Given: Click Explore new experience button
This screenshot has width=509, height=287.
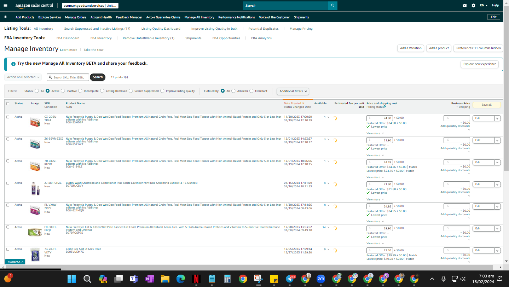Looking at the screenshot, I should pyautogui.click(x=480, y=64).
